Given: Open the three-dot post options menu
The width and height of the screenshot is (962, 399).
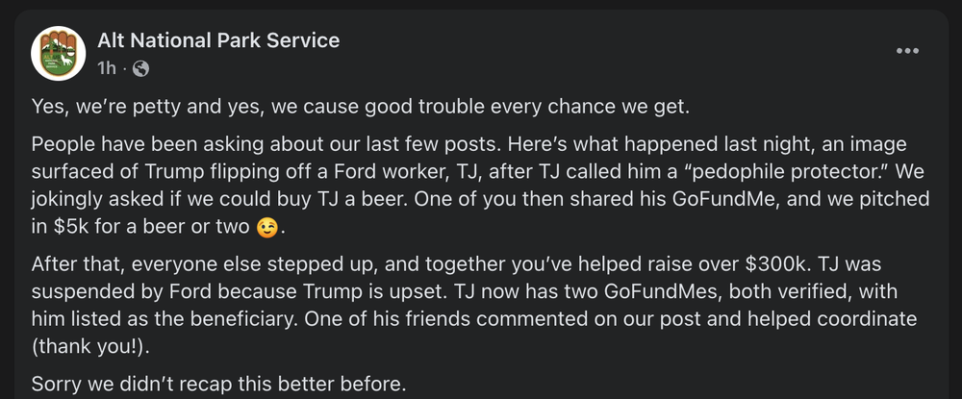Looking at the screenshot, I should click(906, 51).
